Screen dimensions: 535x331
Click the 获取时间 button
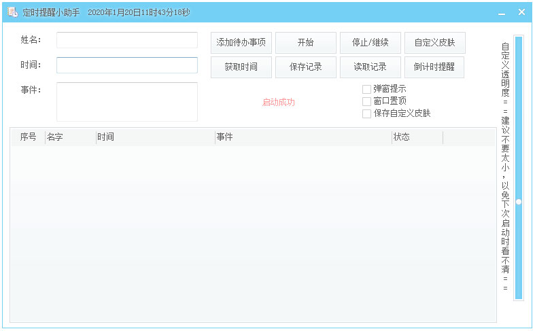tap(241, 67)
